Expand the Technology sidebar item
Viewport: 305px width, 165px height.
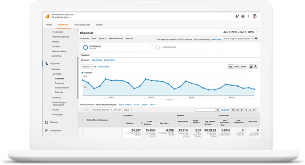click(58, 32)
